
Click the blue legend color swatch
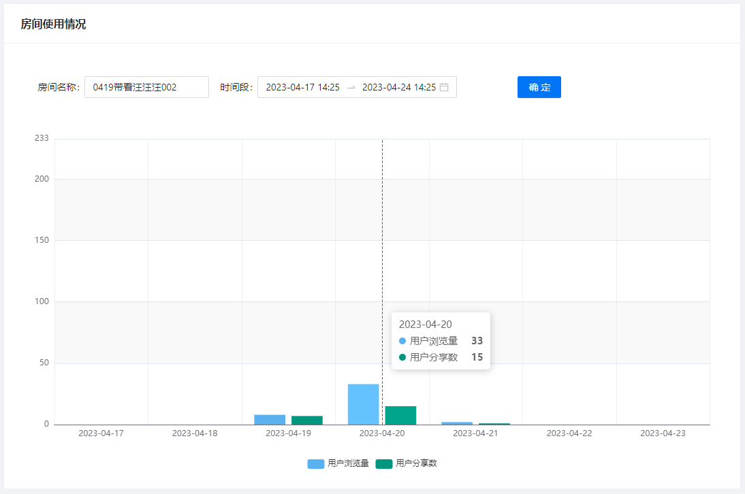[x=316, y=463]
